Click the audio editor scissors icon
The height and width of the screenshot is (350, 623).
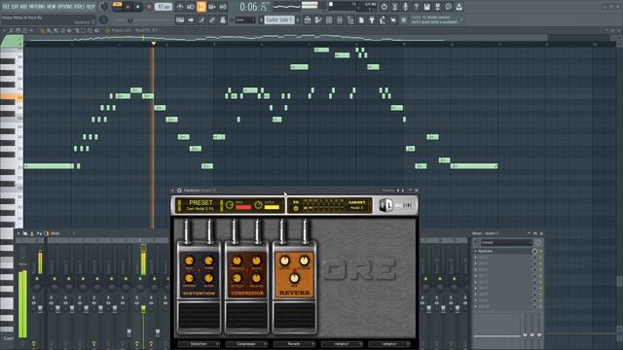click(394, 7)
